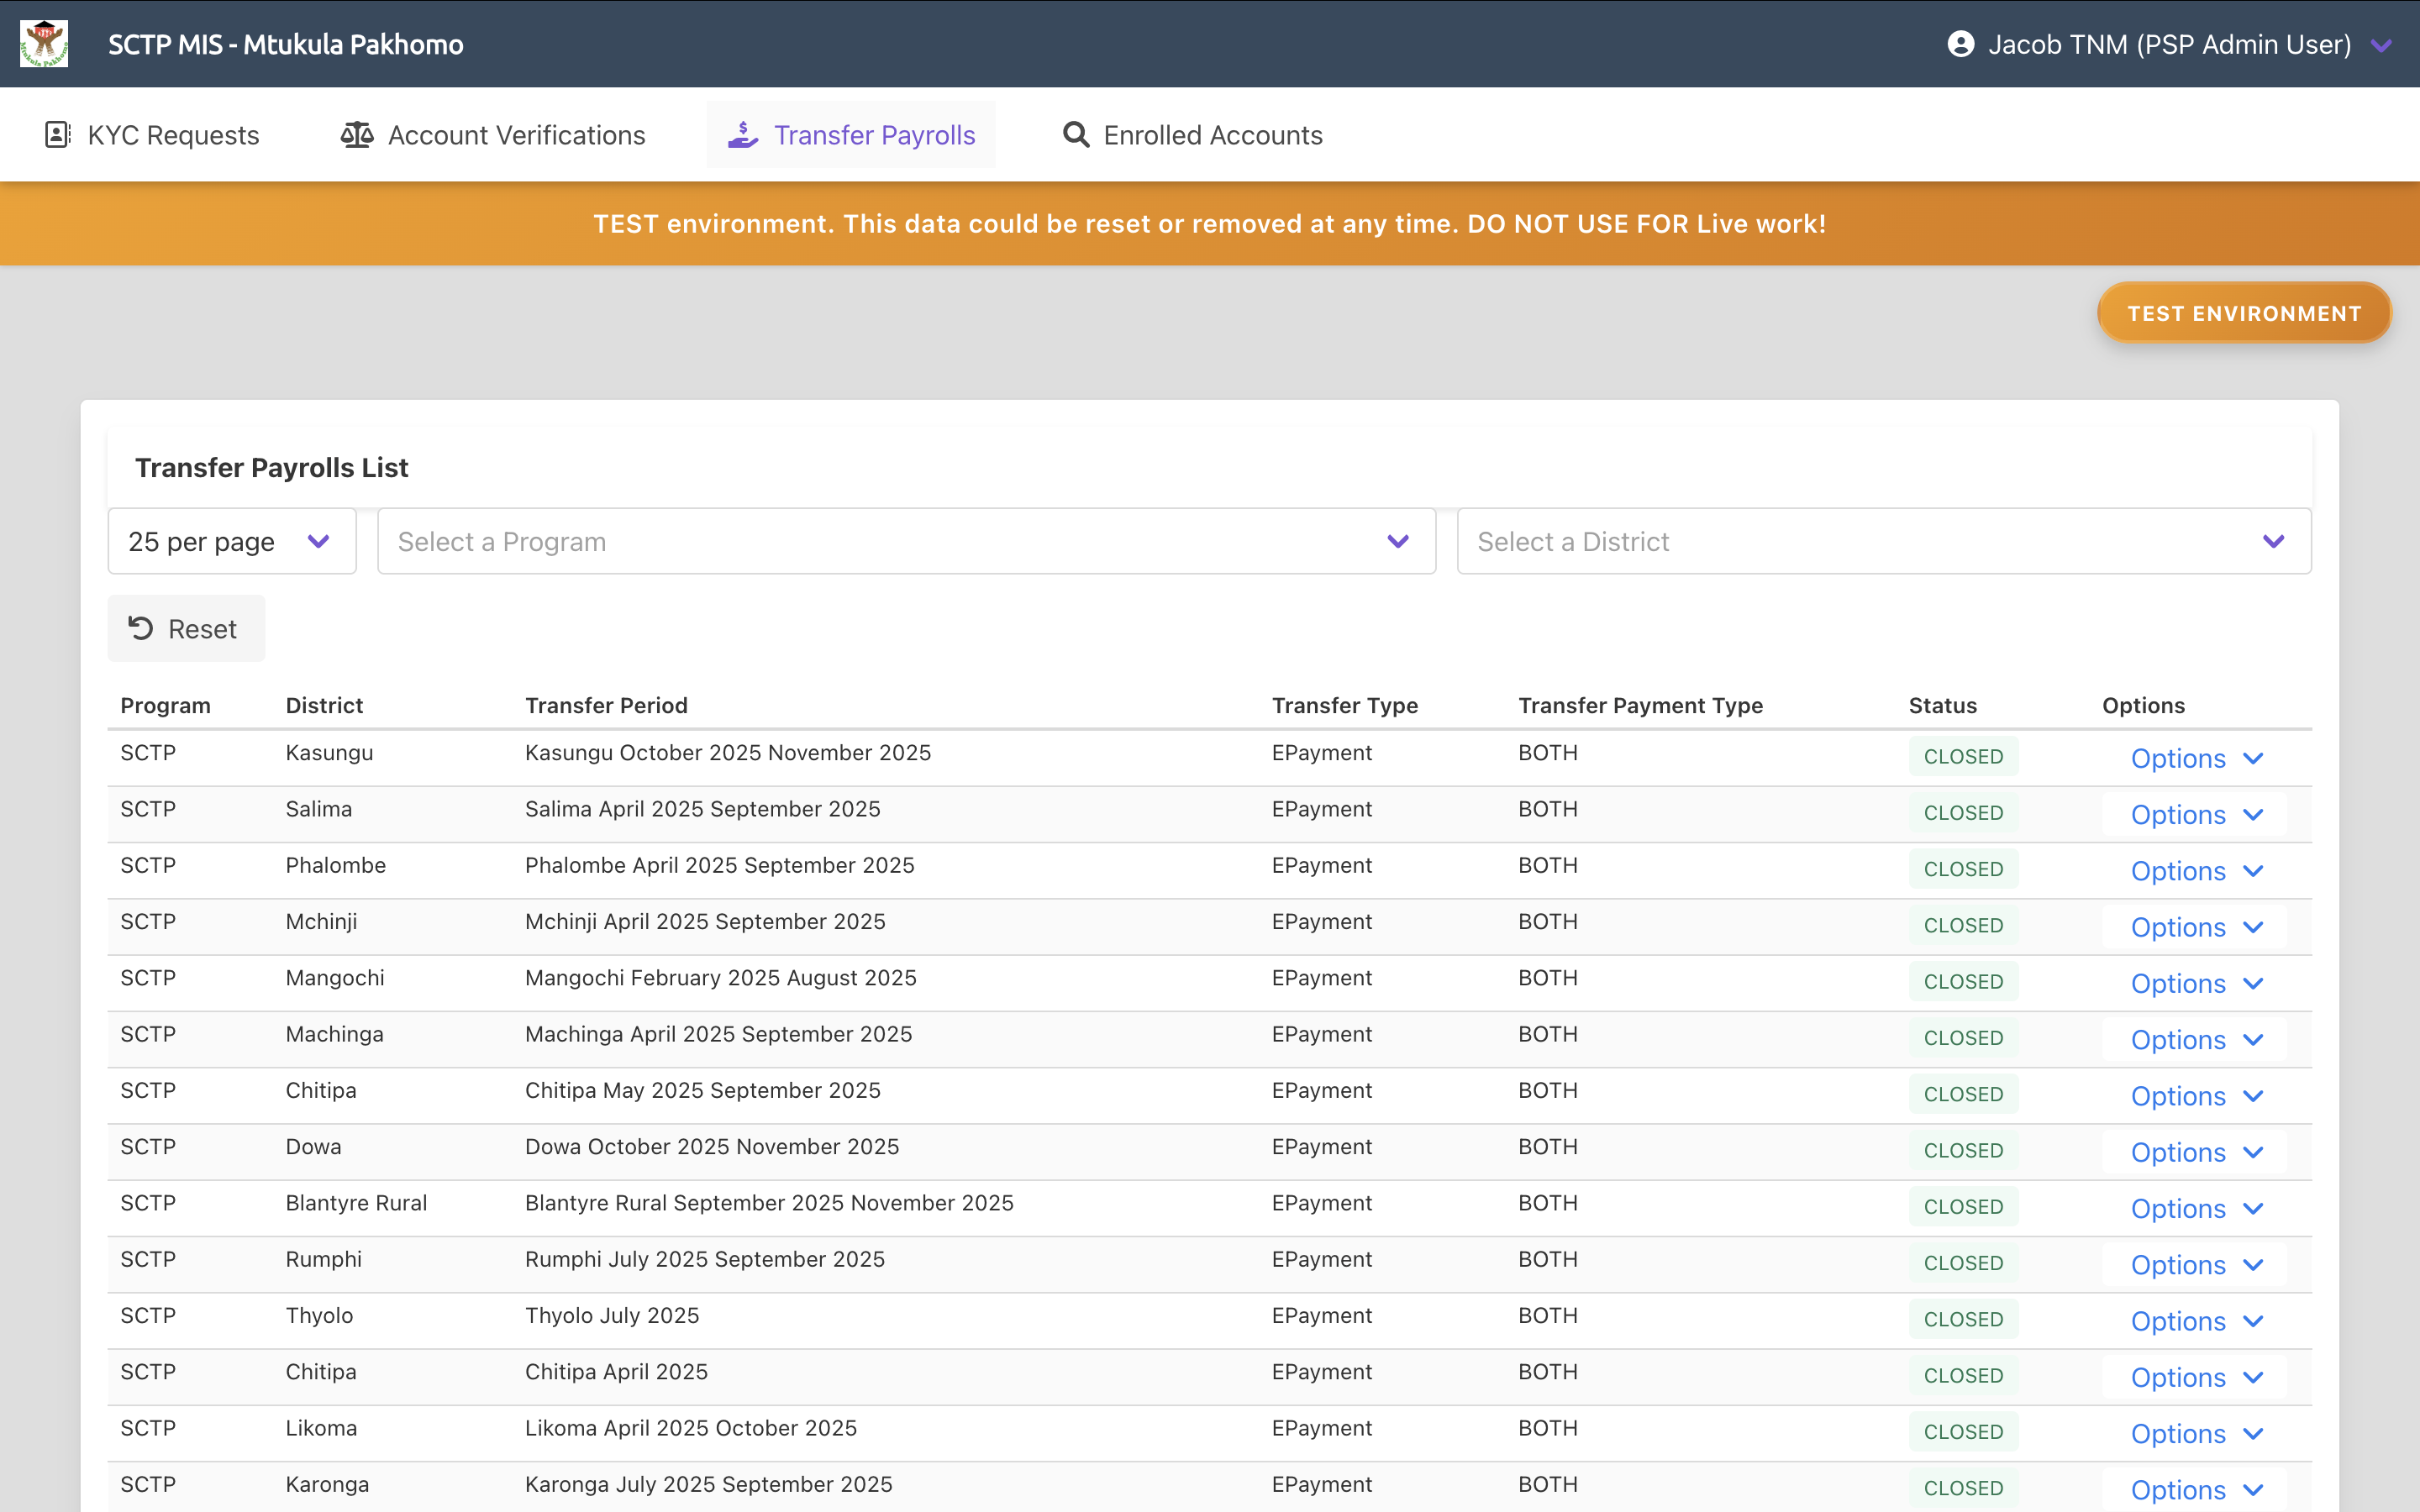
Task: Click the user profile avatar icon
Action: click(x=1960, y=44)
